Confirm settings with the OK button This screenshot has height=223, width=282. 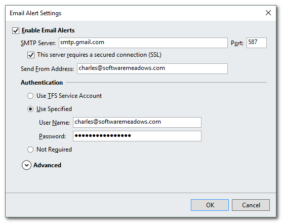click(x=210, y=205)
